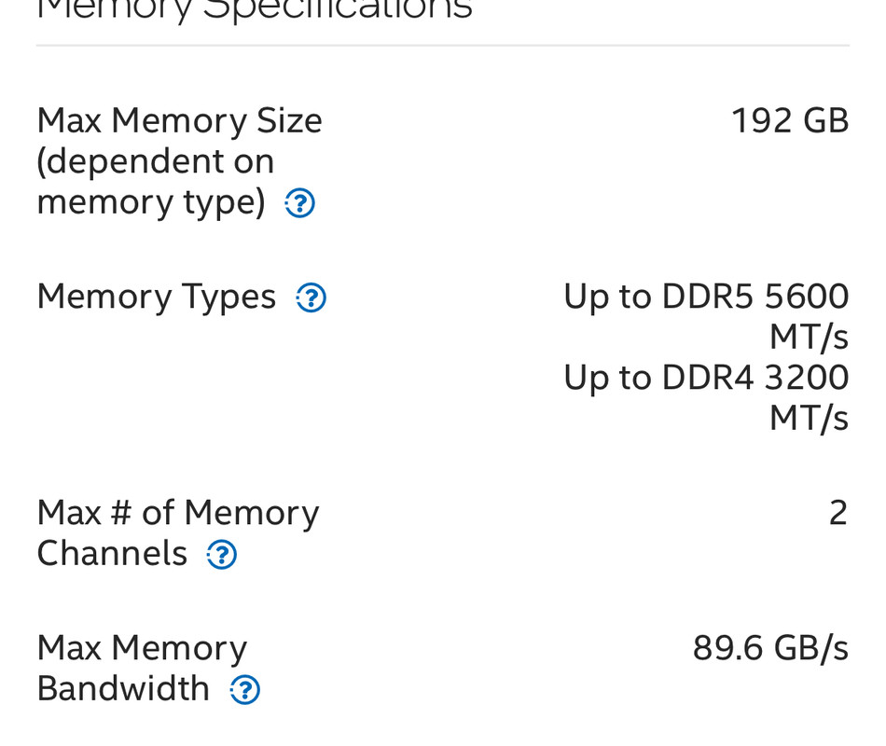Select the Max Memory Size label
886x746 pixels.
click(x=180, y=121)
